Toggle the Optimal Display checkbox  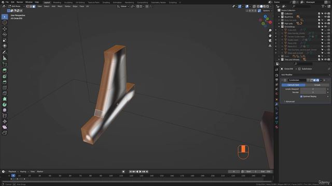coord(301,97)
